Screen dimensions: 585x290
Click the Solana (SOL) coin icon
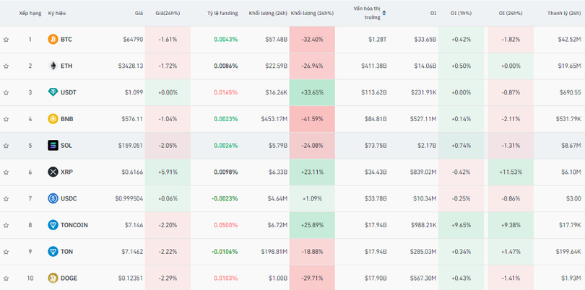click(53, 145)
